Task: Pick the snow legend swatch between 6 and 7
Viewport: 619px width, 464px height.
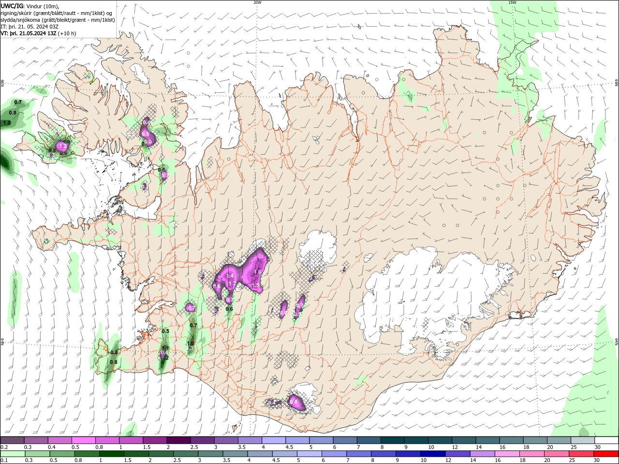Action: coord(344,440)
